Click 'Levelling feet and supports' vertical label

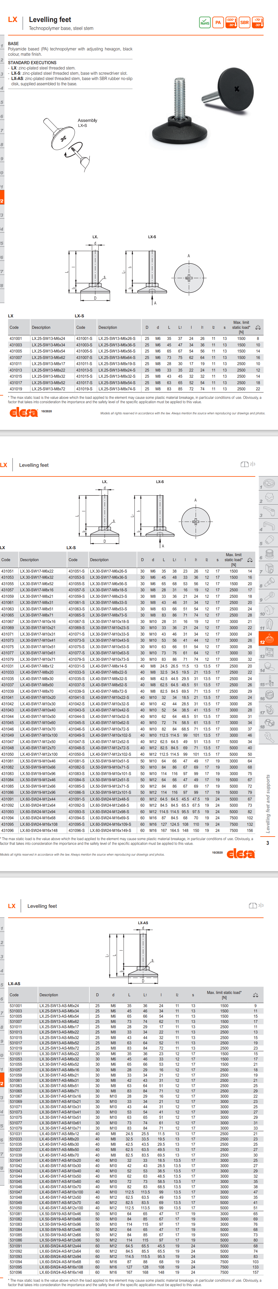[268, 804]
